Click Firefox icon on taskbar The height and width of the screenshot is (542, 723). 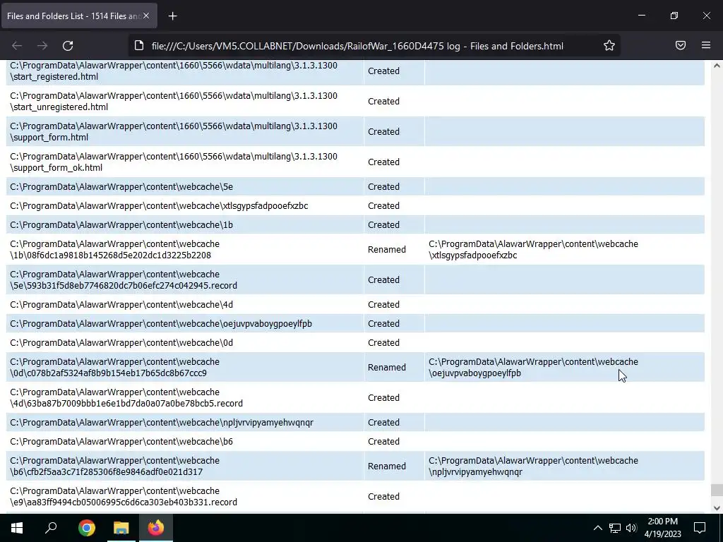[x=156, y=528]
